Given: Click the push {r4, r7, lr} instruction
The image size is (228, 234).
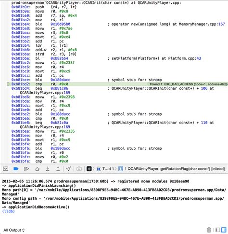Looking at the screenshot, I should (56, 7).
